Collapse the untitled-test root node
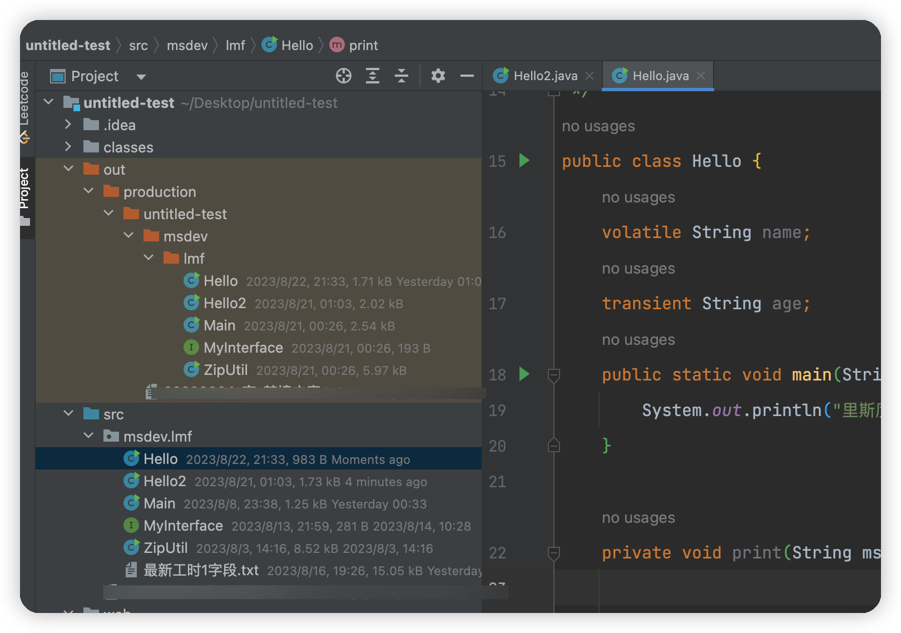 point(48,102)
